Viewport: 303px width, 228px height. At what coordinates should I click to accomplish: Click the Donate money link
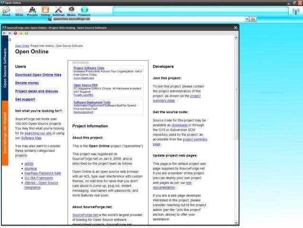click(x=27, y=83)
